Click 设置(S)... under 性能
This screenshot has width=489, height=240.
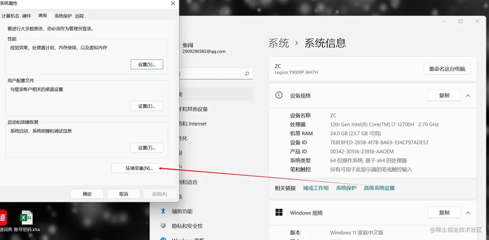click(147, 64)
